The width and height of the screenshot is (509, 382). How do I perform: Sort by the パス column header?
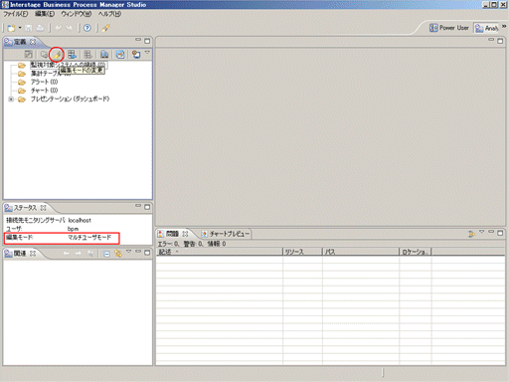point(361,252)
